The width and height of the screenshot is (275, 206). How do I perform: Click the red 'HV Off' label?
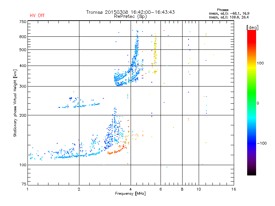click(37, 15)
